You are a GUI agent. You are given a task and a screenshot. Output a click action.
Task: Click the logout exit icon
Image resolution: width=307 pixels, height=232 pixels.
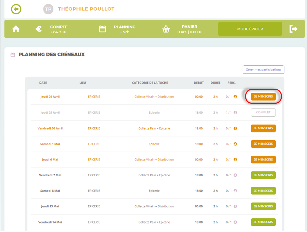coord(293,29)
